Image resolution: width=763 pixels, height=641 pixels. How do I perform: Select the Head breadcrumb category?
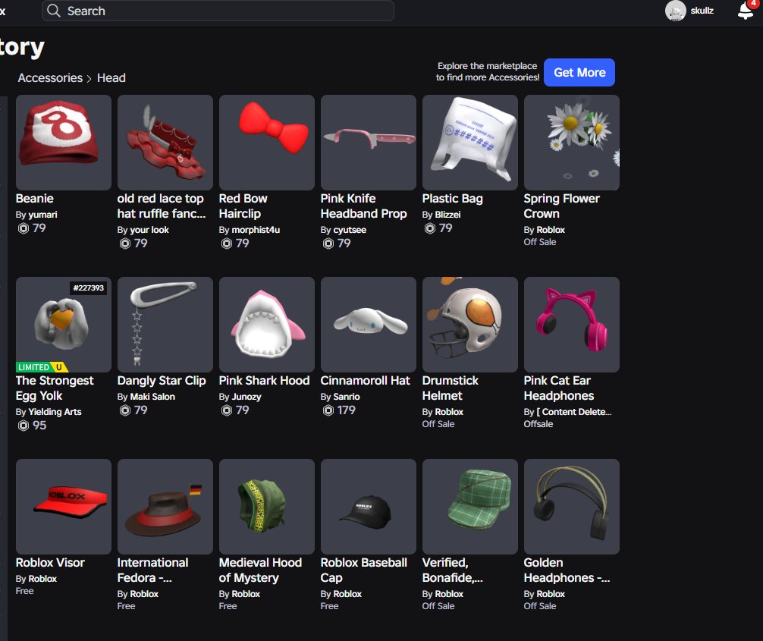click(111, 78)
